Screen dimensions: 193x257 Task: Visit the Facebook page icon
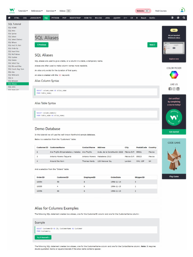pos(170,89)
